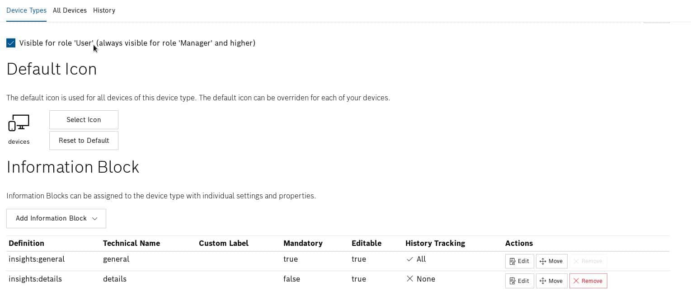
Task: Click the Technical Name column header
Action: pyautogui.click(x=132, y=243)
